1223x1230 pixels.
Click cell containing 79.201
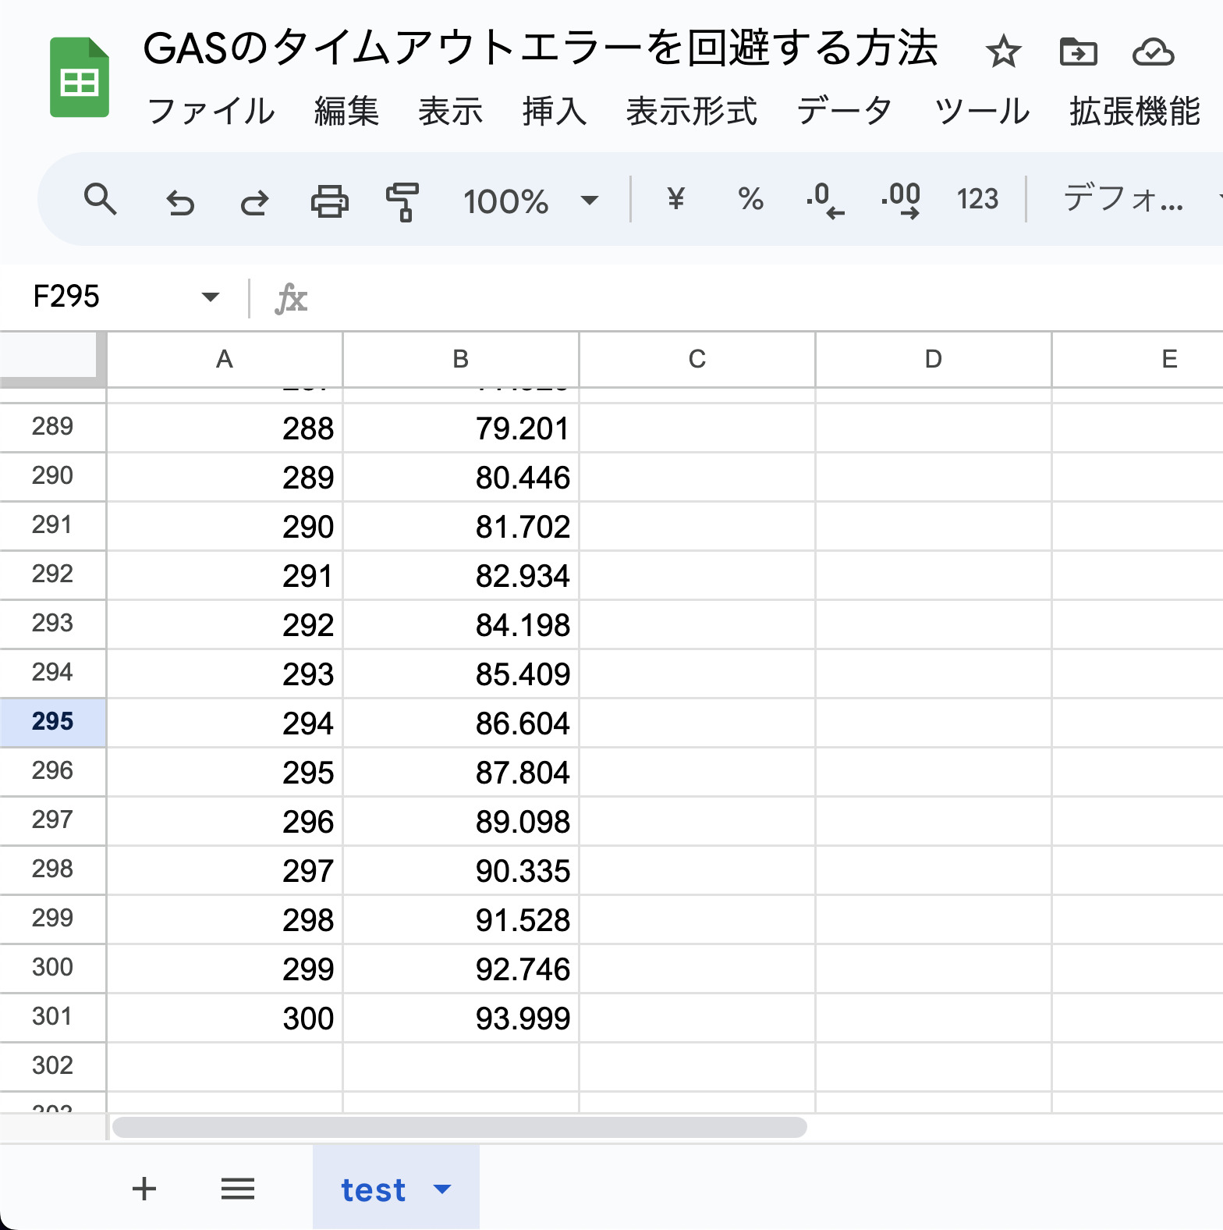pyautogui.click(x=461, y=428)
